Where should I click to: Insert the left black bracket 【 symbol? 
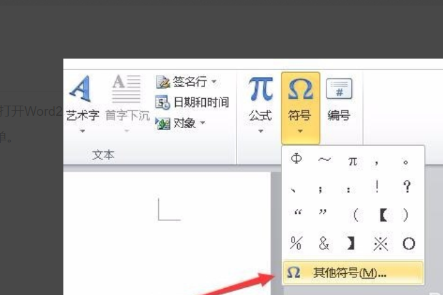(384, 215)
